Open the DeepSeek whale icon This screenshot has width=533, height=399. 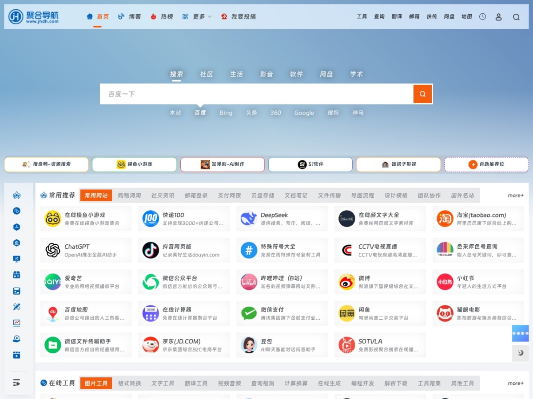coord(249,219)
